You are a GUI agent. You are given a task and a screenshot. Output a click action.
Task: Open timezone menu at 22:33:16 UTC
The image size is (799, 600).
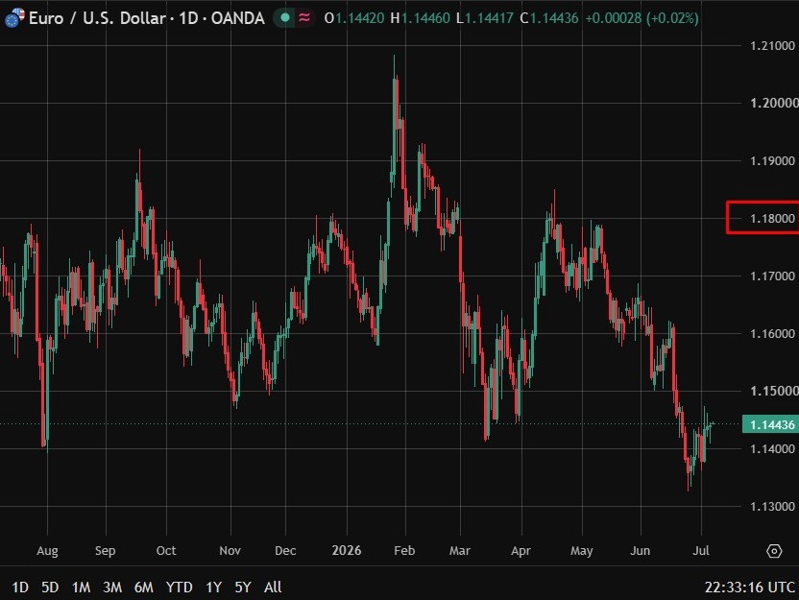[x=750, y=588]
